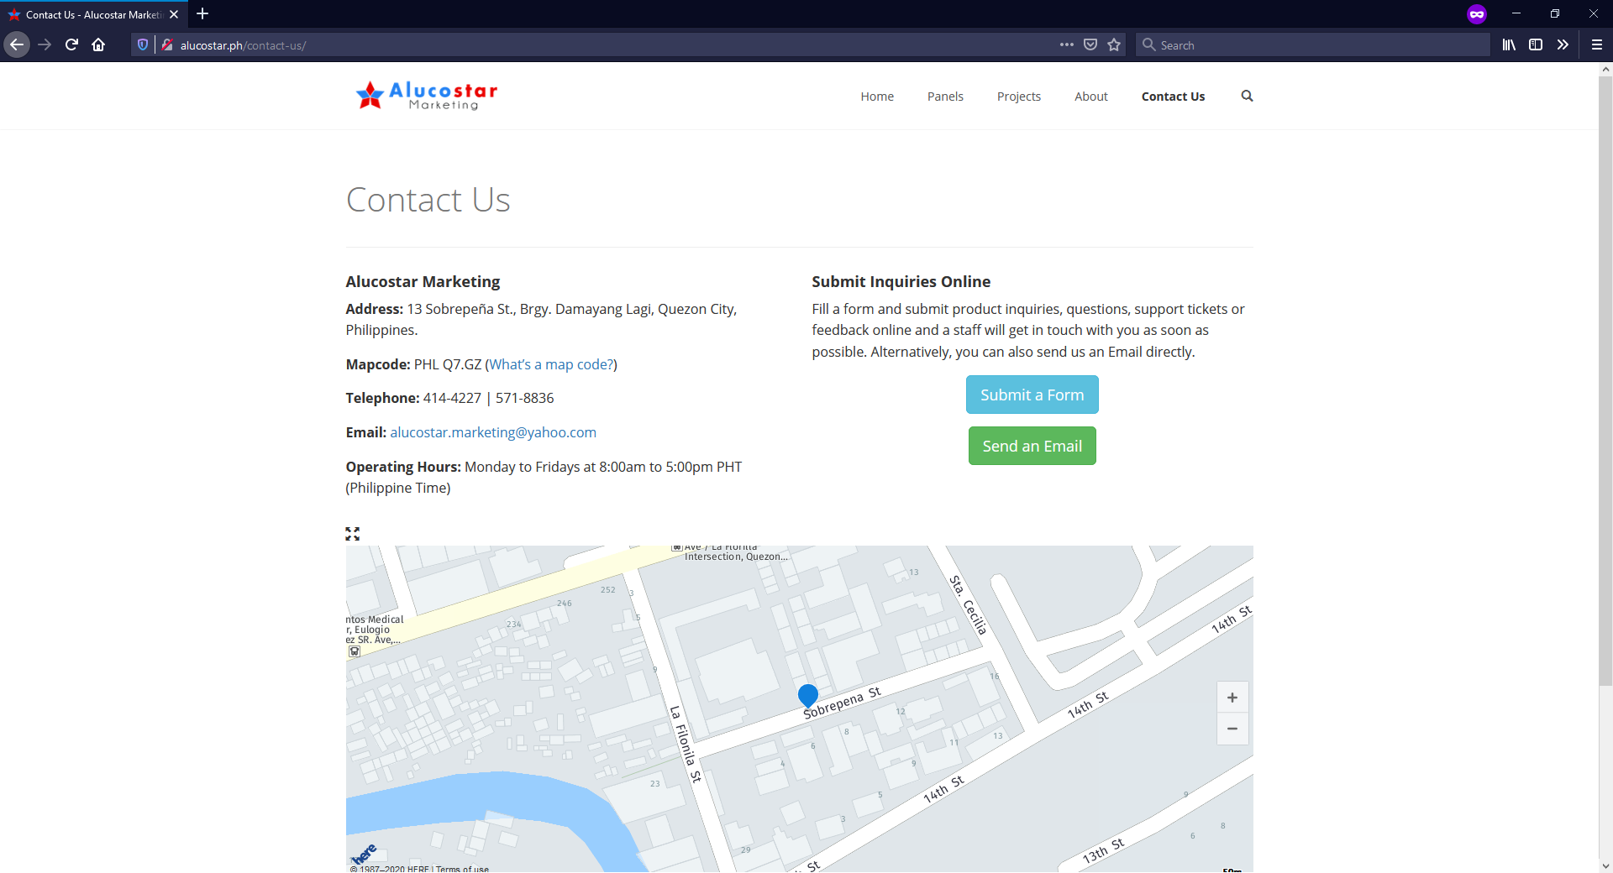Open page actions three-dot menu
The width and height of the screenshot is (1613, 873).
click(1067, 45)
